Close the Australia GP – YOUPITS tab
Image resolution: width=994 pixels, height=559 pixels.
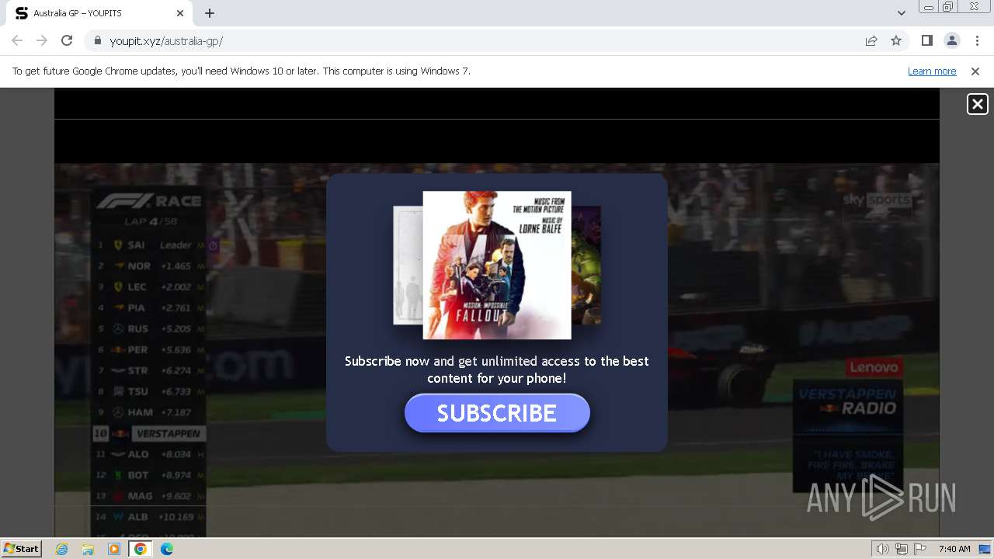[180, 13]
